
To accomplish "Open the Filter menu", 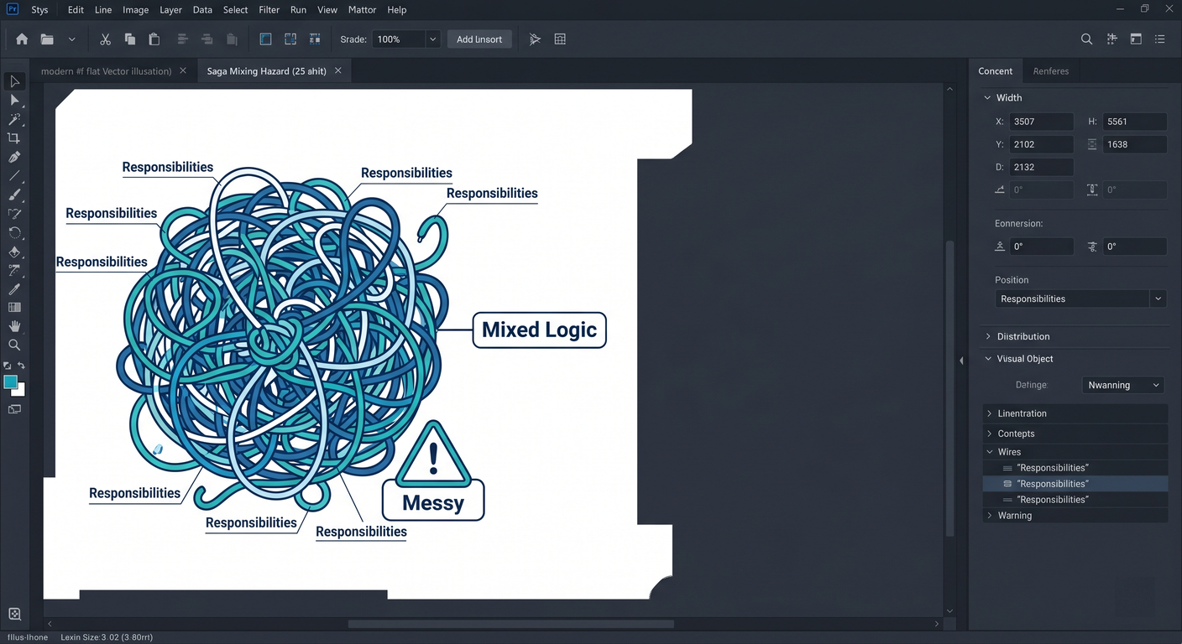I will tap(269, 10).
